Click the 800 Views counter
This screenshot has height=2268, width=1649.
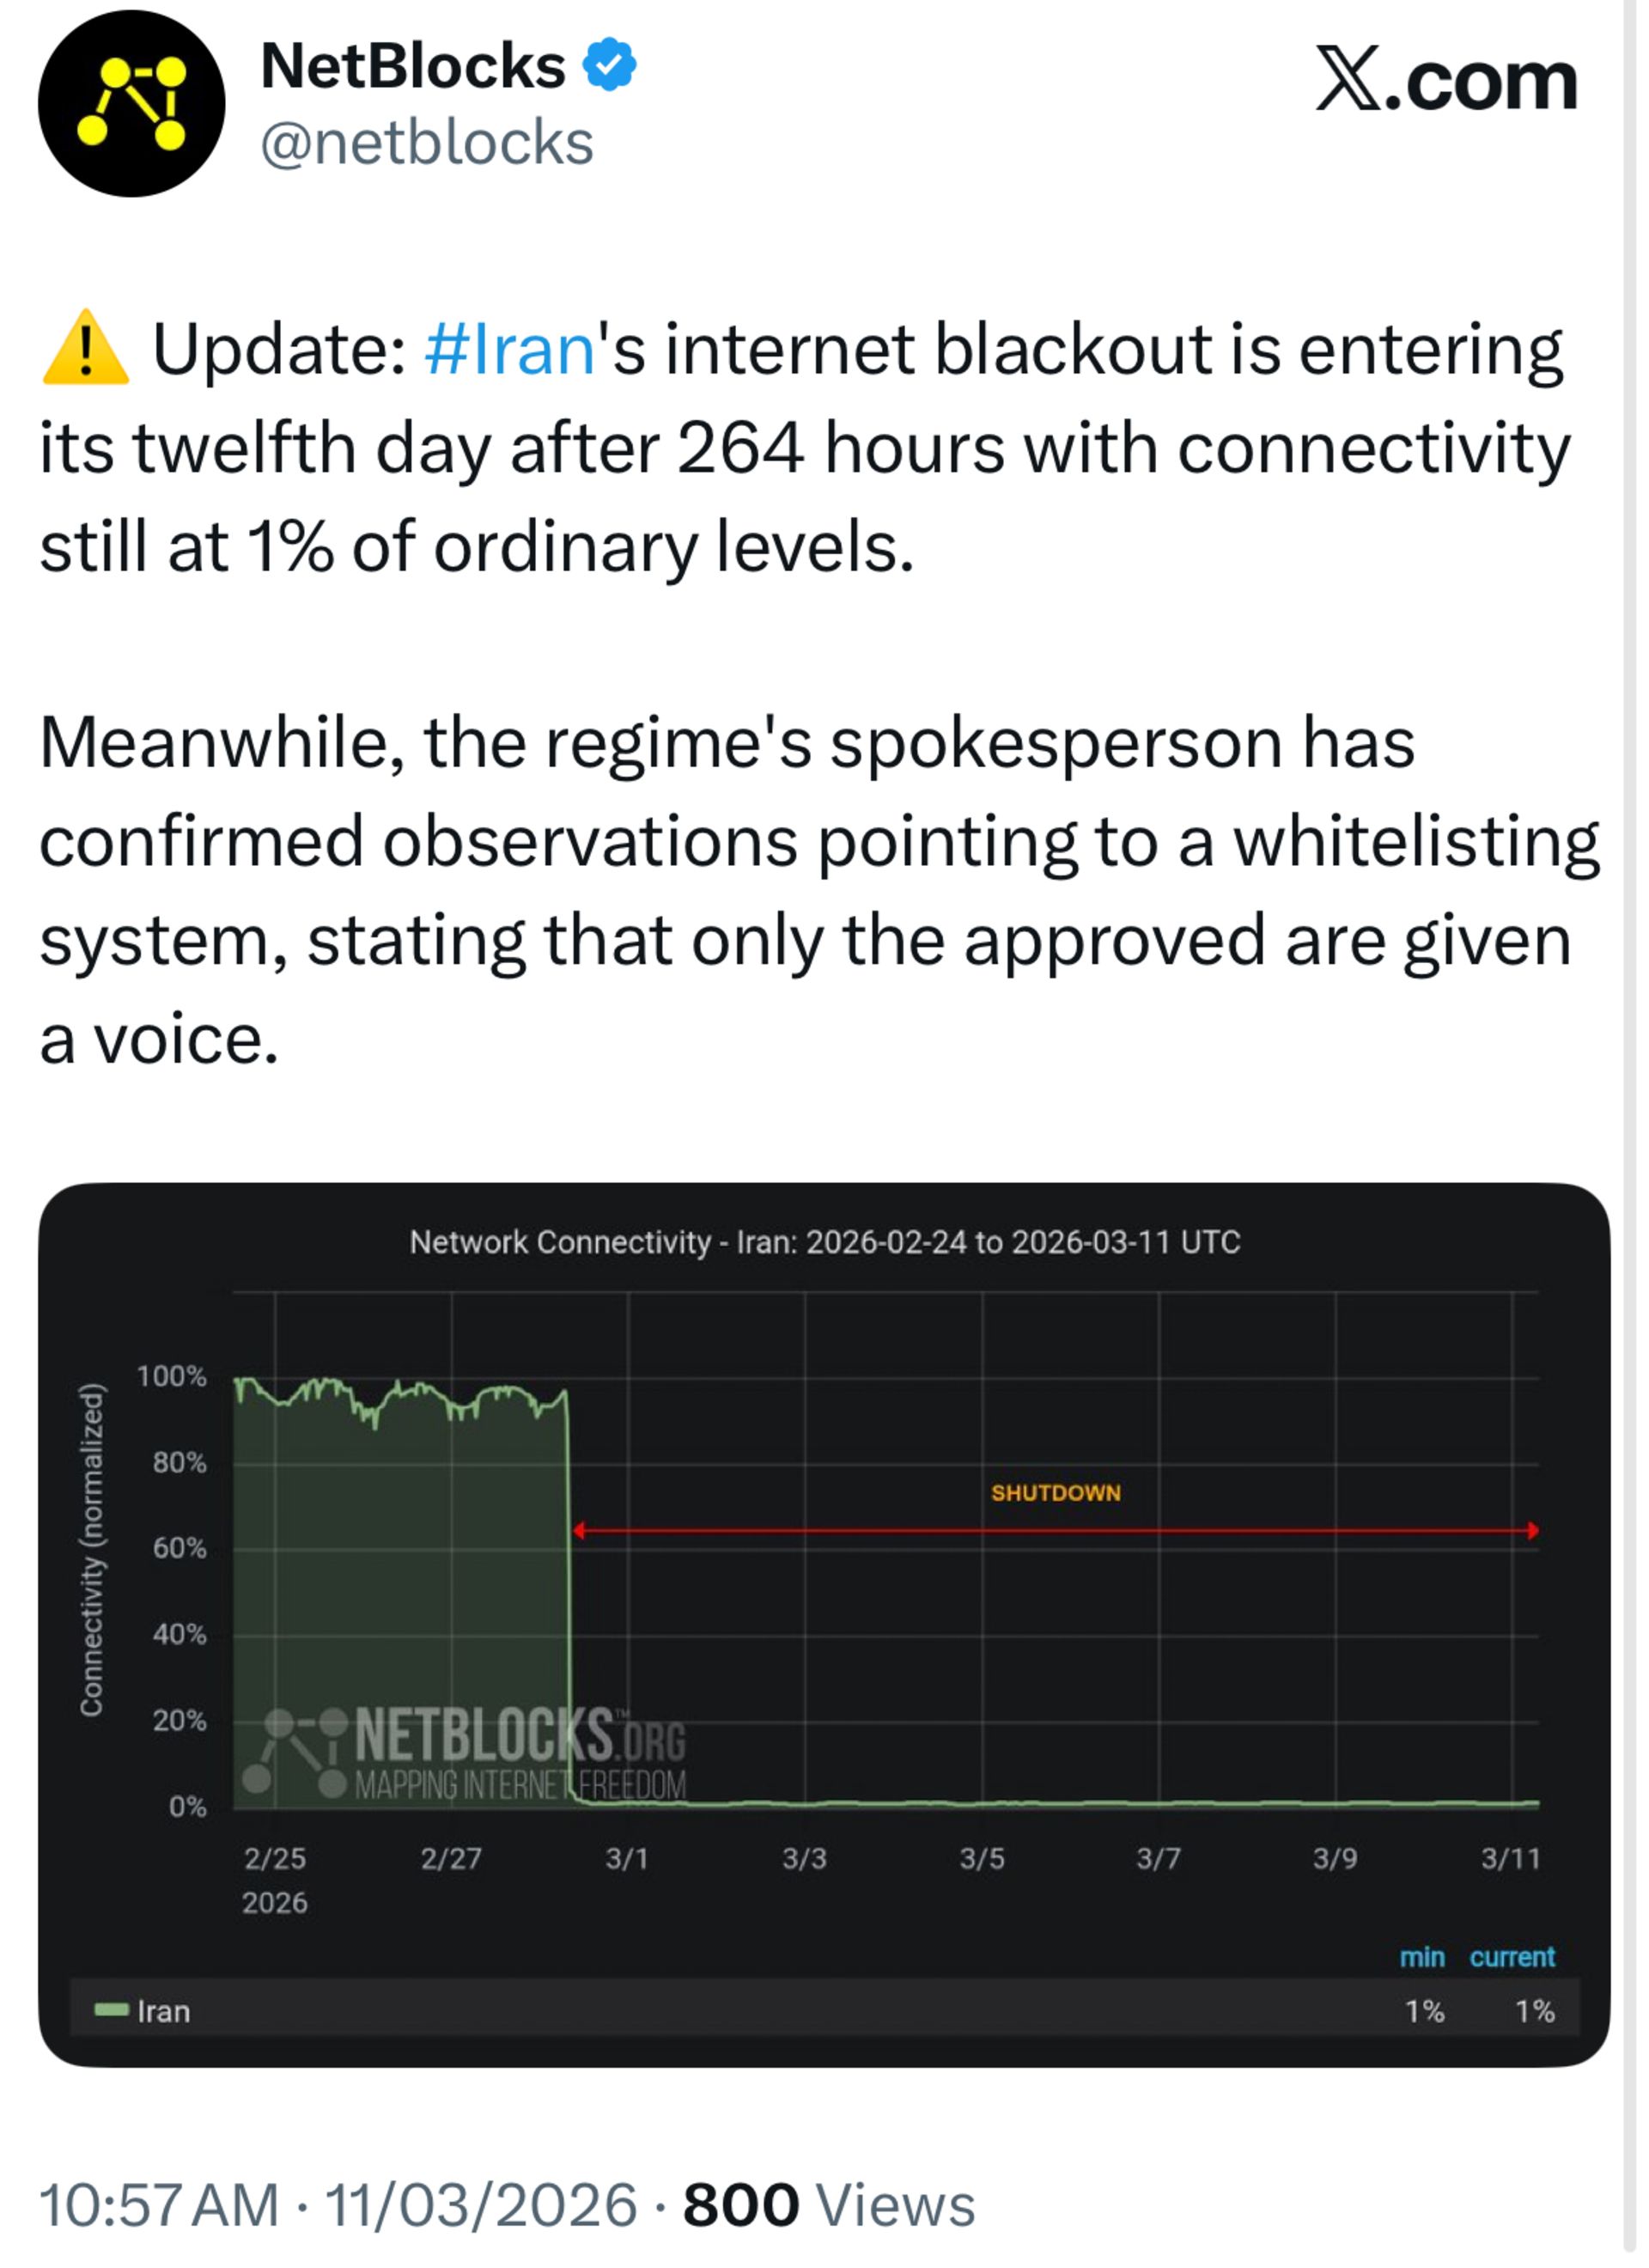point(828,2206)
